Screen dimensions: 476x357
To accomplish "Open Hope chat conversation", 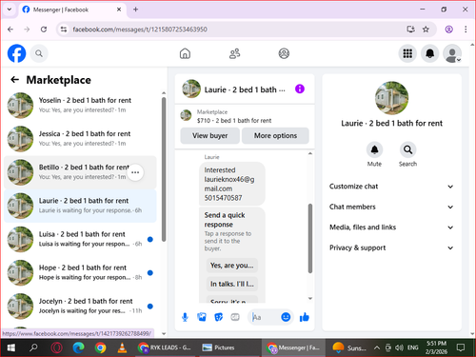I will click(80, 272).
